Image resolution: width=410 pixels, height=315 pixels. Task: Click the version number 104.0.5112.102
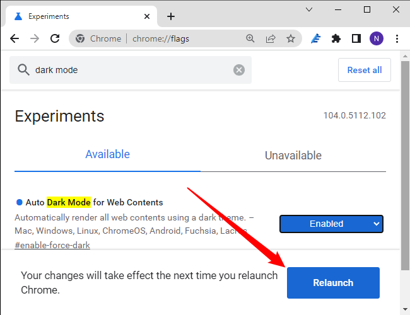coord(354,115)
